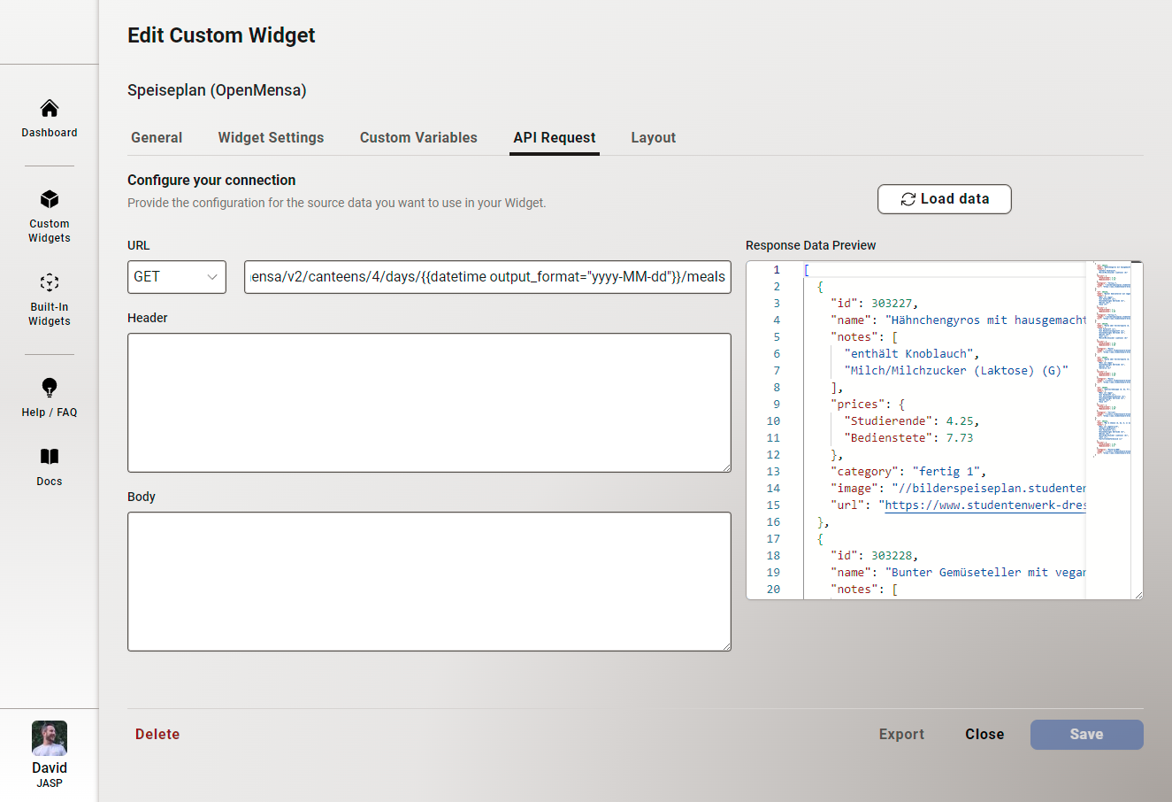Delete the custom widget
Screen dimensions: 1172x802
pyautogui.click(x=157, y=734)
